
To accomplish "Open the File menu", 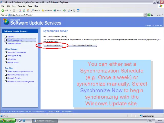I will (x=3, y=6).
